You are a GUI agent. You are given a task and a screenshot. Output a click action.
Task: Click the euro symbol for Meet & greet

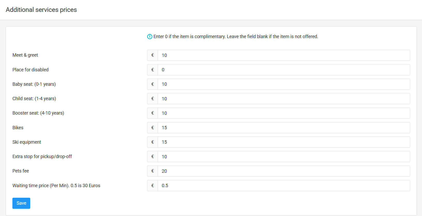tap(152, 55)
